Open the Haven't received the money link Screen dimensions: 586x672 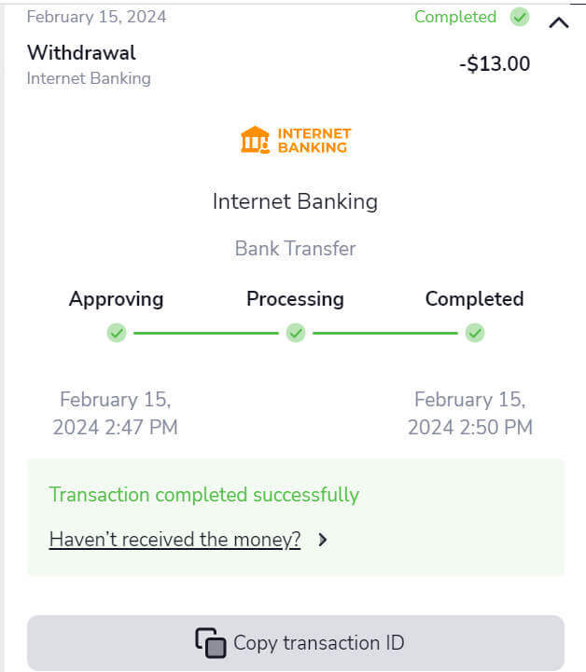(174, 540)
